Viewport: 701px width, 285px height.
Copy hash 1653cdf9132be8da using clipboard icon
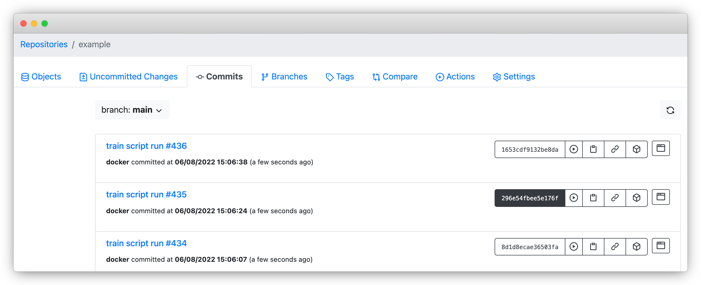pyautogui.click(x=593, y=149)
